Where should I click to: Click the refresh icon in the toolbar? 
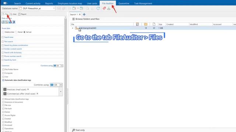pos(98,8)
